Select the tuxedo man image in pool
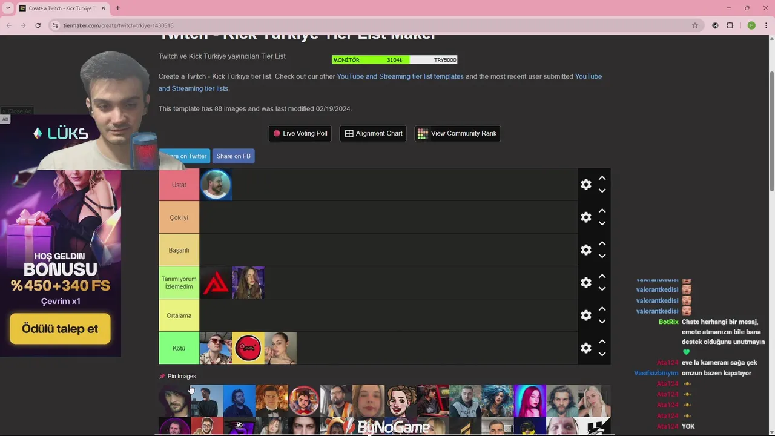The height and width of the screenshot is (436, 775). [x=271, y=401]
